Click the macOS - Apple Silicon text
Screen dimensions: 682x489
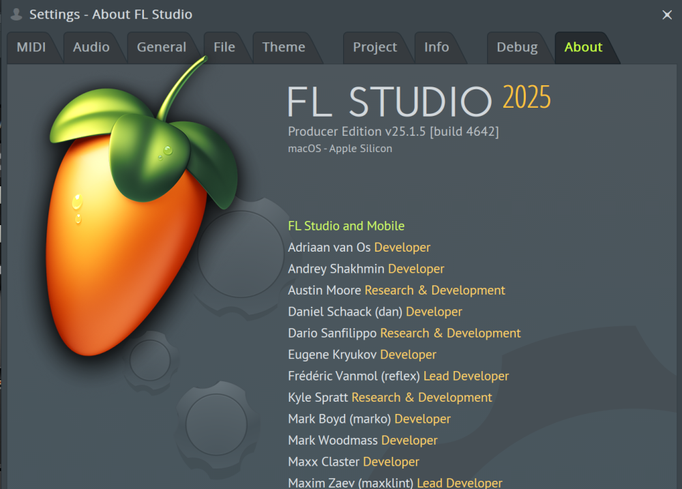[x=340, y=149]
